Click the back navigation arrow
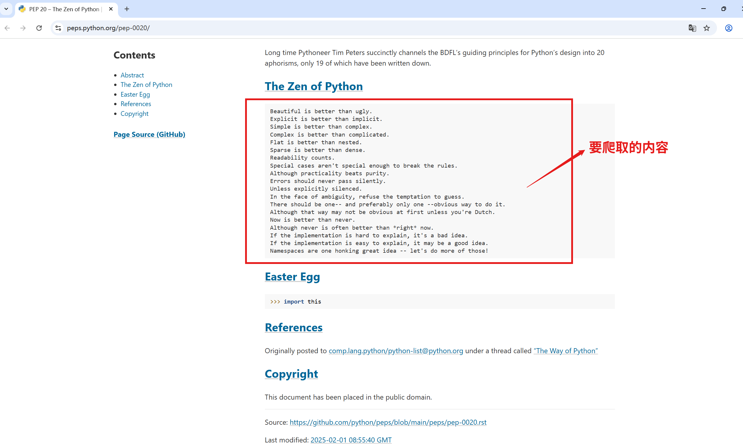The height and width of the screenshot is (446, 743). tap(7, 28)
